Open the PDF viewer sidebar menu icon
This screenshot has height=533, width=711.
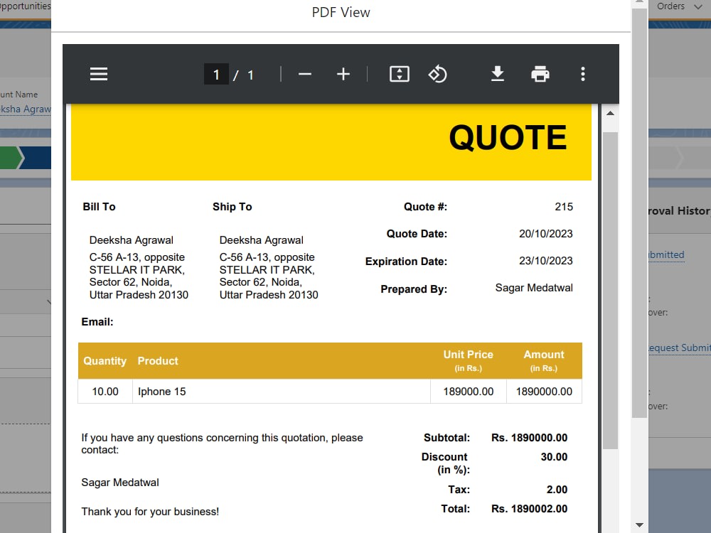pyautogui.click(x=98, y=74)
